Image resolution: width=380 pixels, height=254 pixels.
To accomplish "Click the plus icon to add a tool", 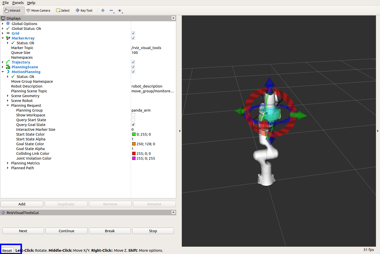I will (103, 10).
